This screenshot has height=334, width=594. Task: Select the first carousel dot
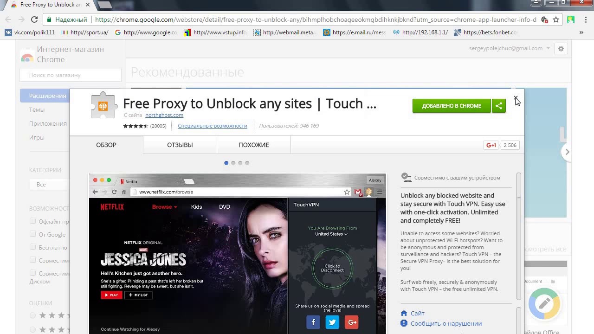pos(226,163)
